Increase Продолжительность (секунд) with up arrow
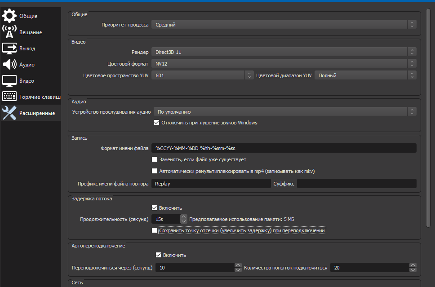 (184, 216)
